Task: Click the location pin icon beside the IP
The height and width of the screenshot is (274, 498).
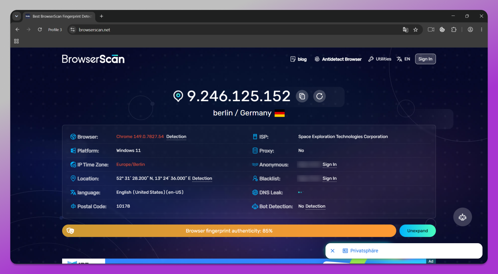Action: 178,96
